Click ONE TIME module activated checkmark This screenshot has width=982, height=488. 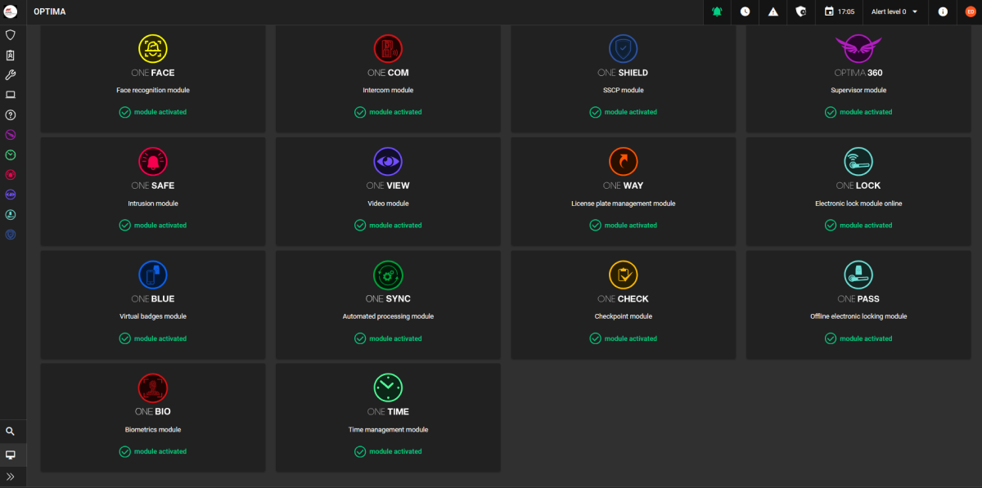361,451
